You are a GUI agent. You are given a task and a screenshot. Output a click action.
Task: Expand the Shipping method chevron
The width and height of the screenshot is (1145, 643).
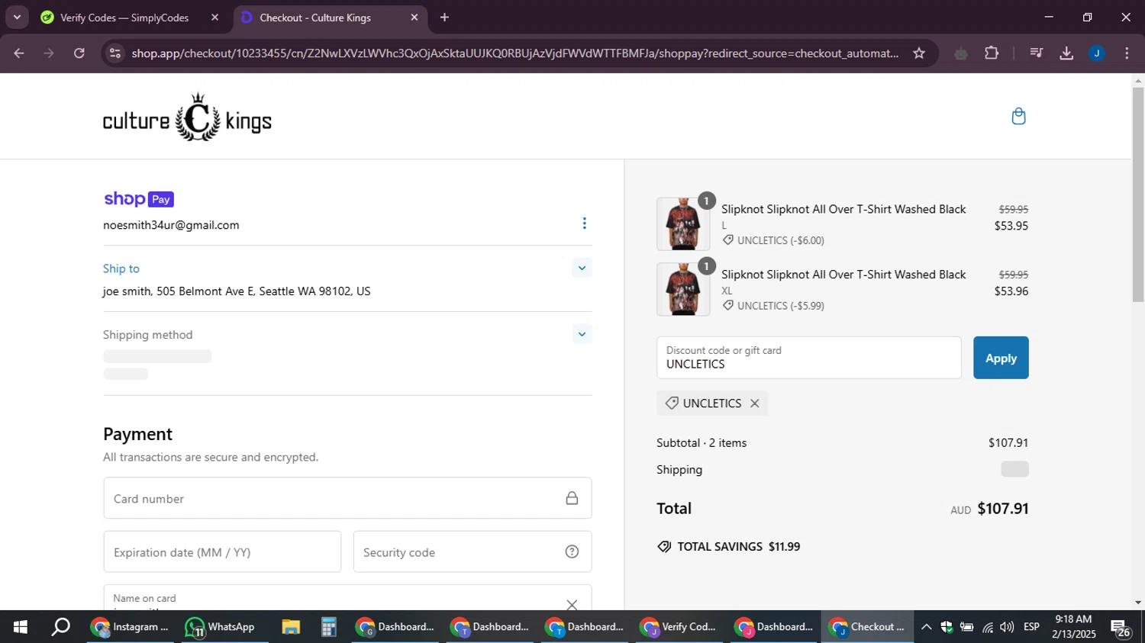pos(582,334)
